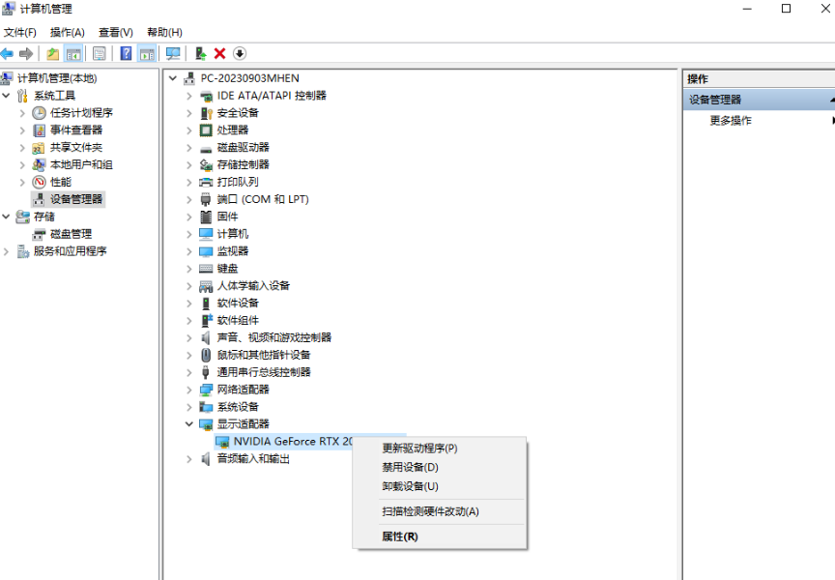The image size is (835, 580).
Task: Choose 更新驱动程序(P) from context menu
Action: [x=419, y=449]
